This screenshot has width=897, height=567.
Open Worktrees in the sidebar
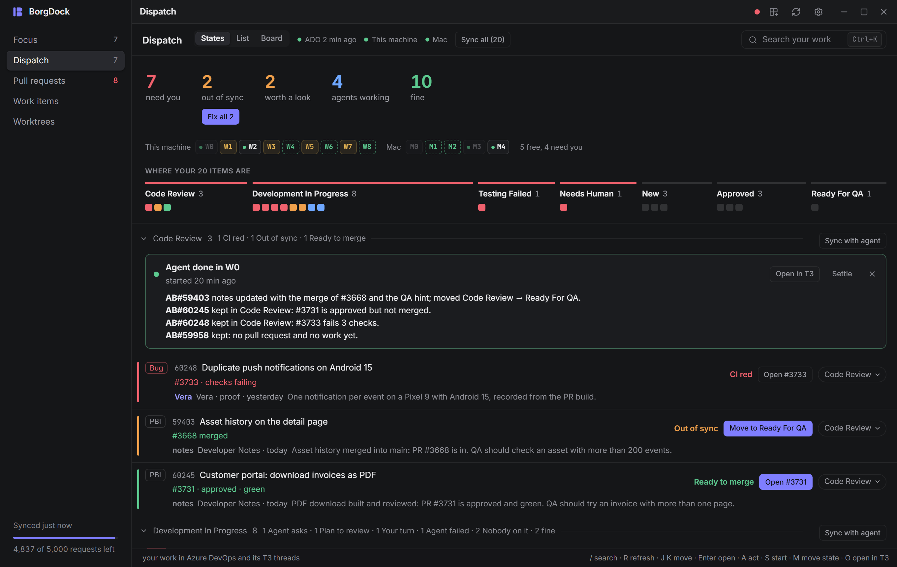coord(66,122)
